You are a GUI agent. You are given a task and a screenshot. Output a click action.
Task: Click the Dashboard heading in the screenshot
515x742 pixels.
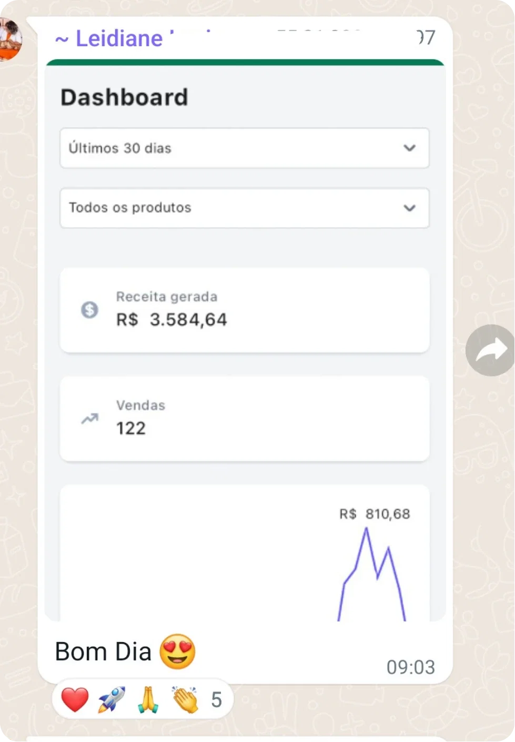[x=124, y=97]
